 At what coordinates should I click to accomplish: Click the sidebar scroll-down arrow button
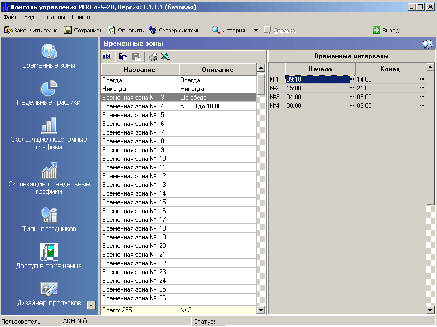pos(91,306)
